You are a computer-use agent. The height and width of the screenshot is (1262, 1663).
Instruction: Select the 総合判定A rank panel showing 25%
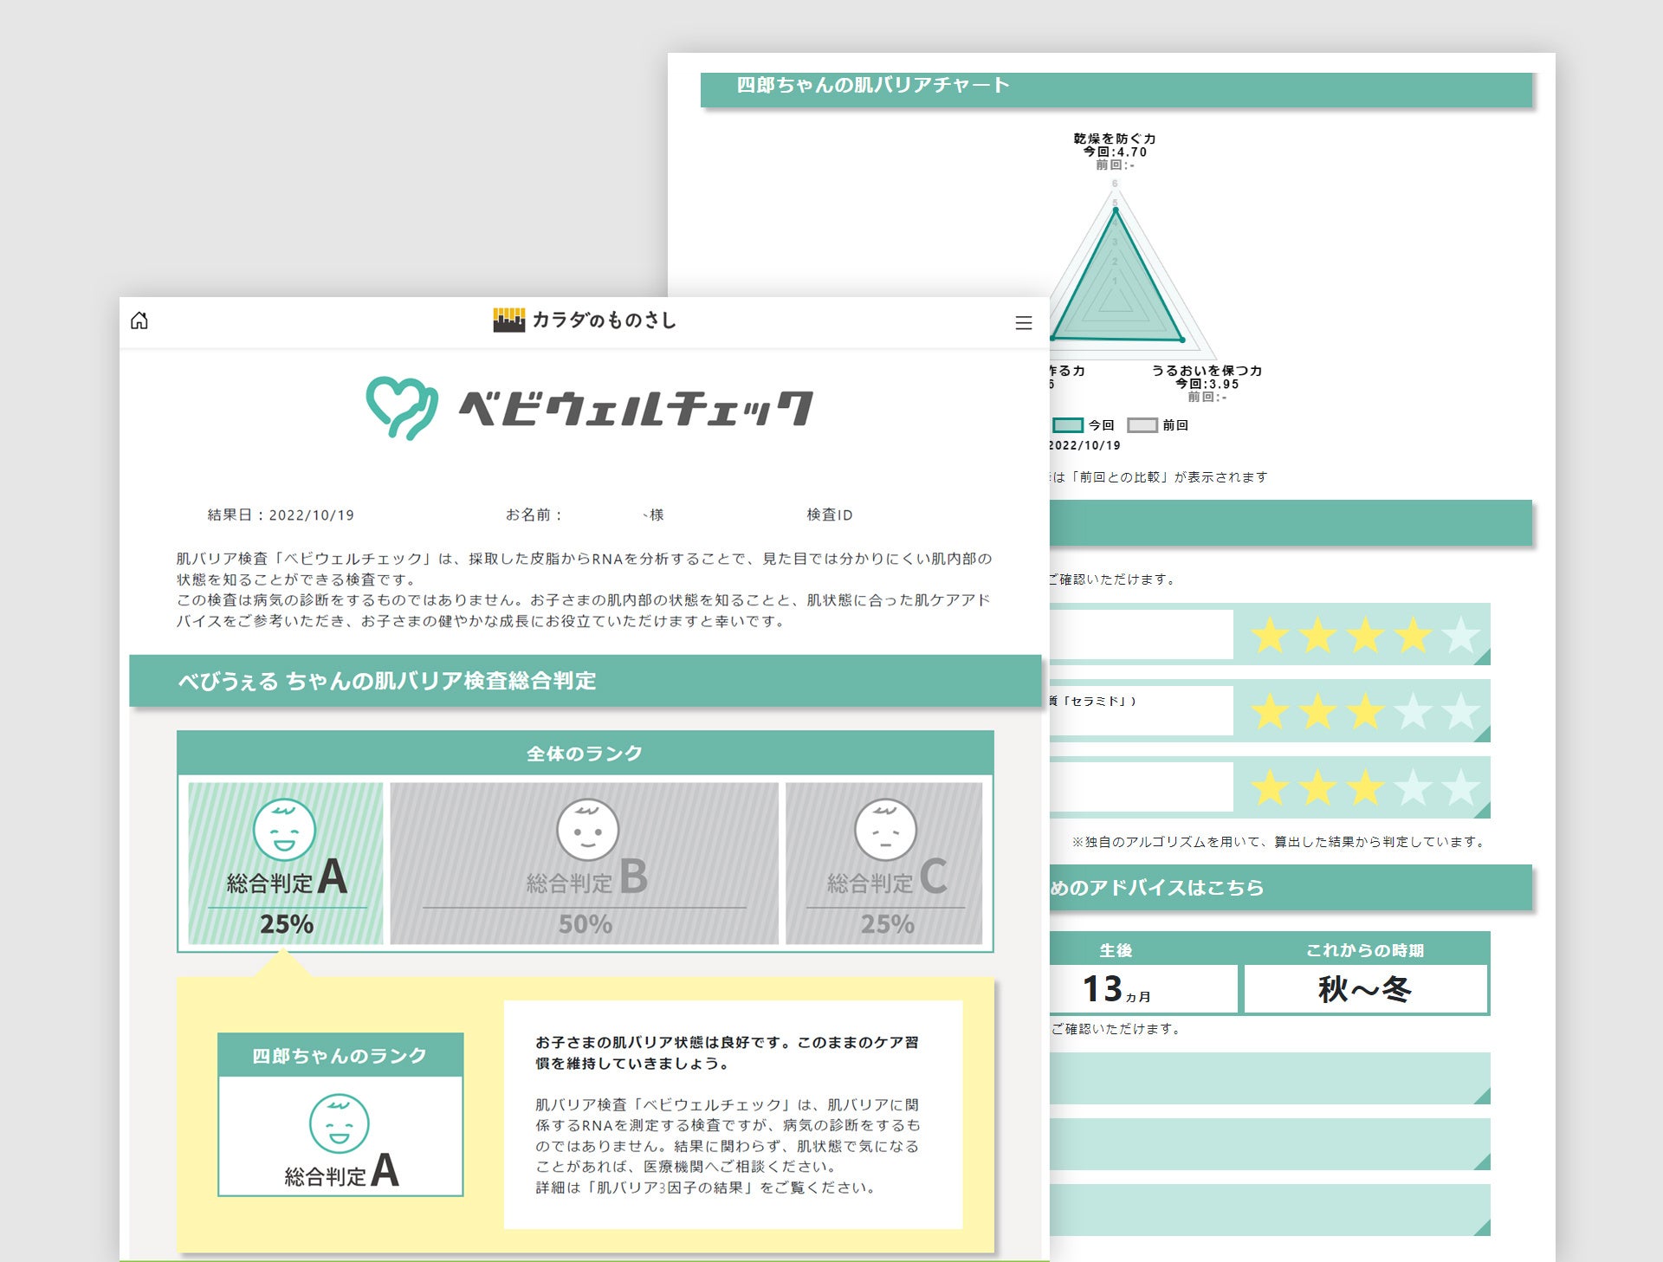[x=284, y=860]
